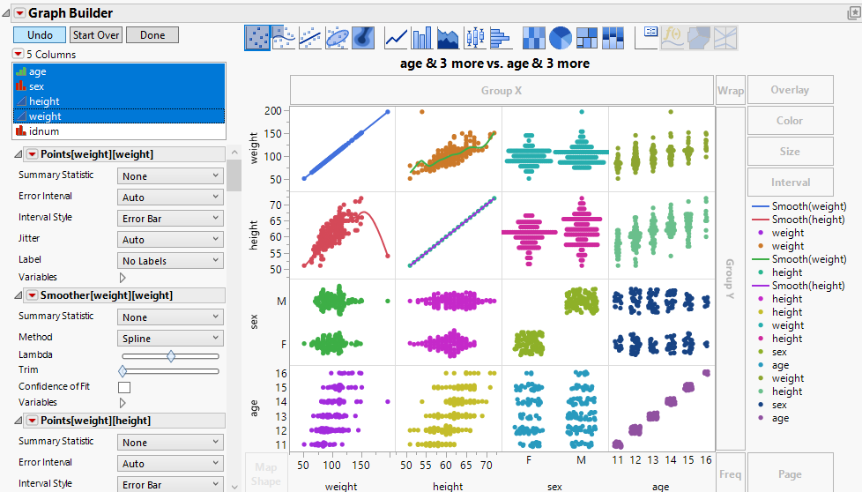This screenshot has height=492, width=862.
Task: Select the Treemap icon
Action: pyautogui.click(x=587, y=38)
